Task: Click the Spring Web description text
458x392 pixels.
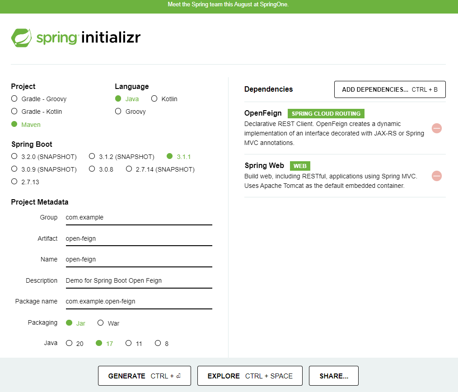Action: [x=331, y=181]
